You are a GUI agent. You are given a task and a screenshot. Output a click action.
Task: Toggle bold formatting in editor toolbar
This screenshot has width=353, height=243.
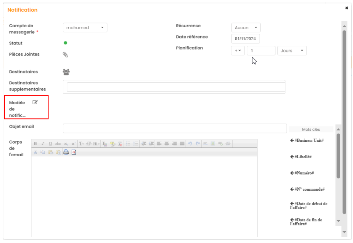coord(35,144)
